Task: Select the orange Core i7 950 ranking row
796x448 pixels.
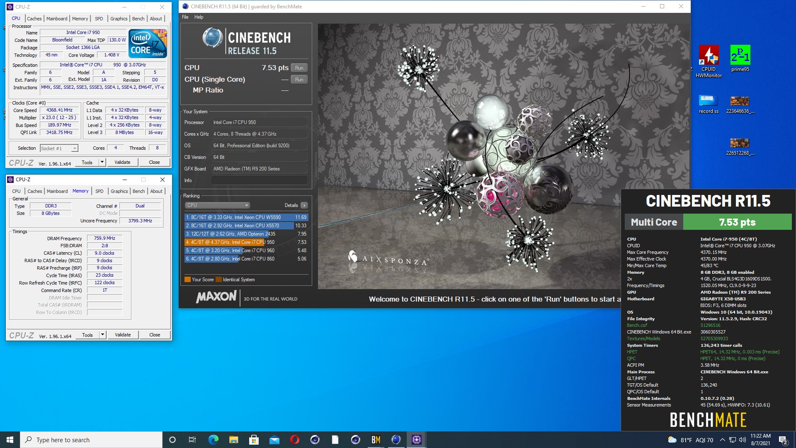Action: pyautogui.click(x=246, y=242)
